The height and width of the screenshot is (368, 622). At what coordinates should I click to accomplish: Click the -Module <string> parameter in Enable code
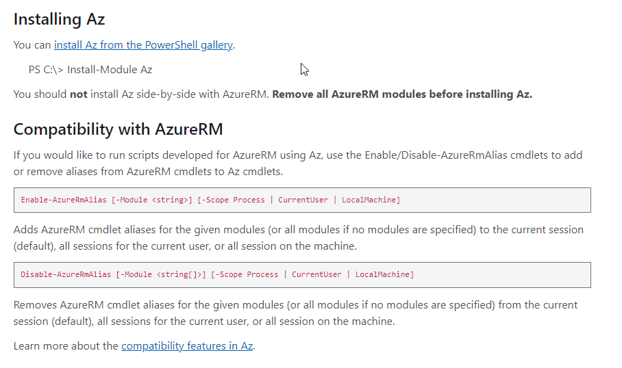[151, 200]
